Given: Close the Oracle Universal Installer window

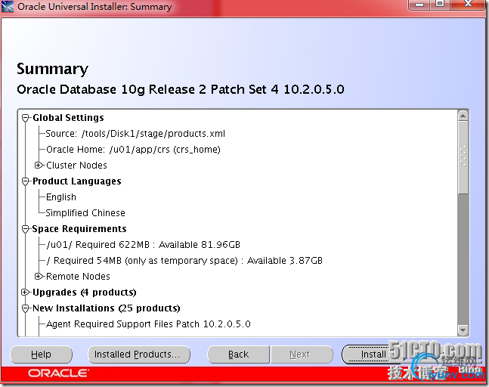Looking at the screenshot, I should click(x=468, y=5).
